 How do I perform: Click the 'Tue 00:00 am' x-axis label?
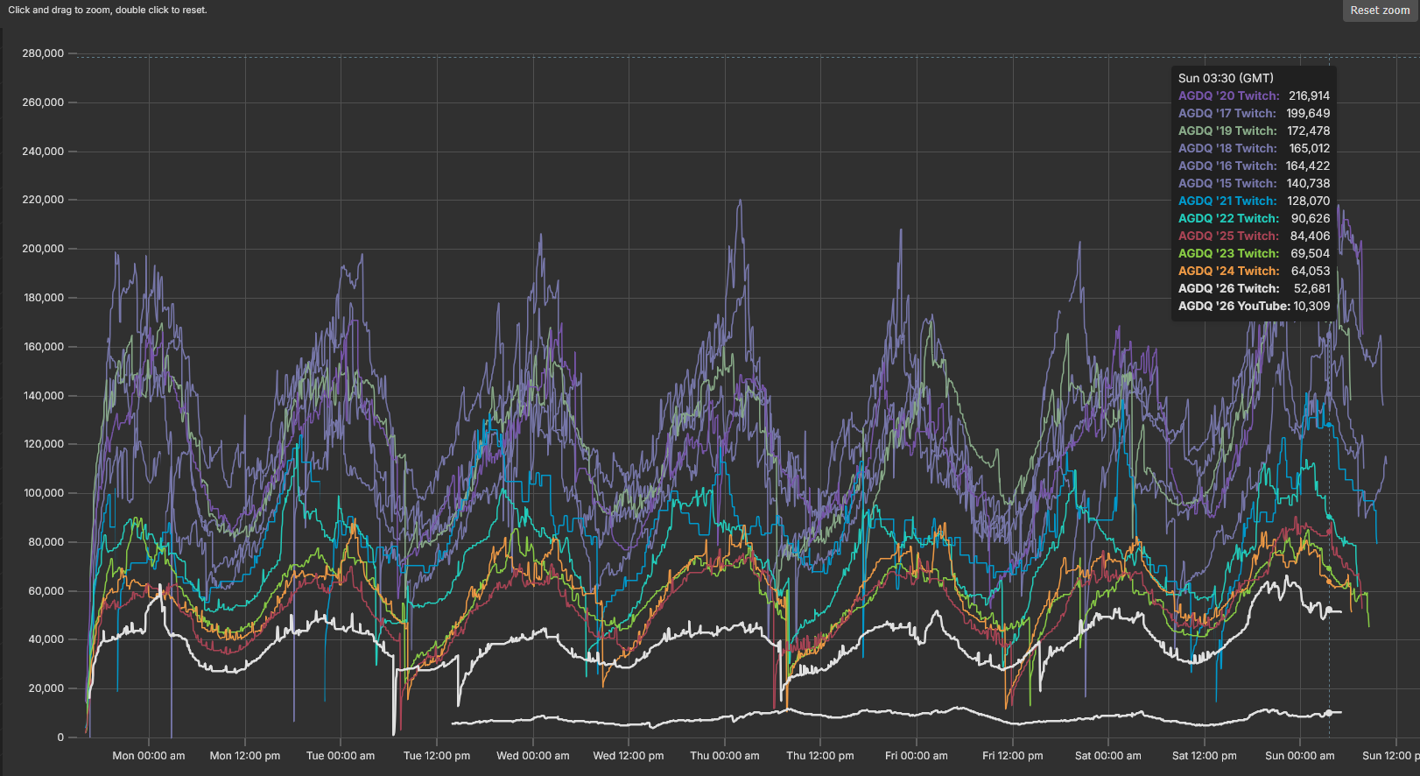click(x=341, y=756)
